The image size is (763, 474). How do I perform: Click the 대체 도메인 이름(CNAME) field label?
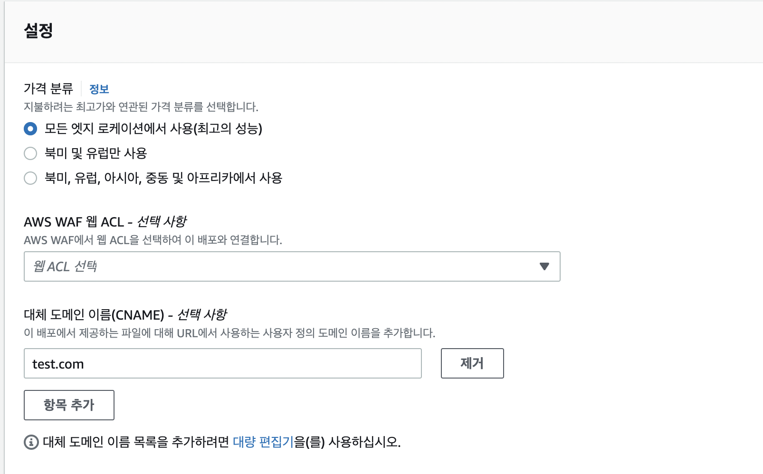[125, 315]
